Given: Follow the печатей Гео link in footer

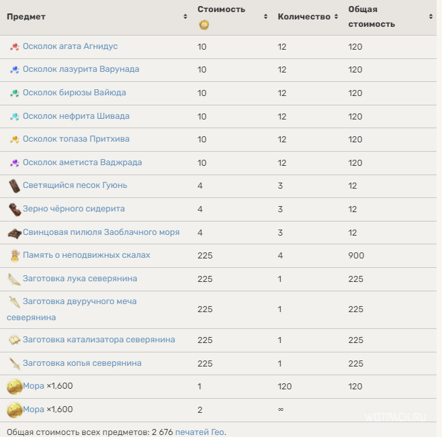Looking at the screenshot, I should coord(200,432).
